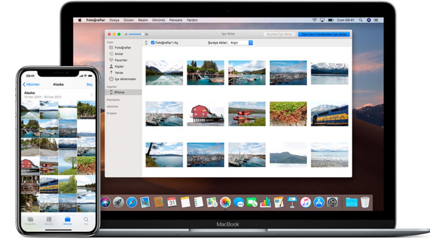The height and width of the screenshot is (241, 430).
Task: Select Anılar in the Photos sidebar
Action: pos(120,54)
